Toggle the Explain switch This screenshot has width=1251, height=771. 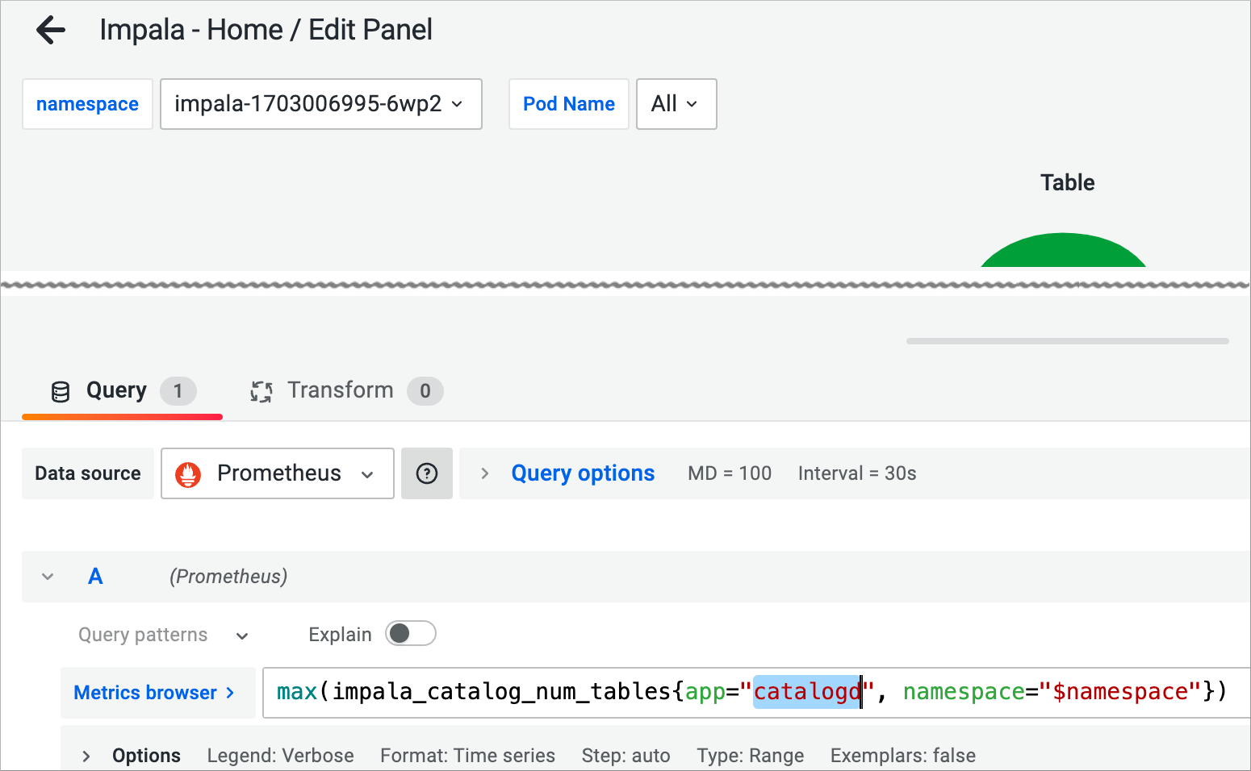pyautogui.click(x=410, y=634)
